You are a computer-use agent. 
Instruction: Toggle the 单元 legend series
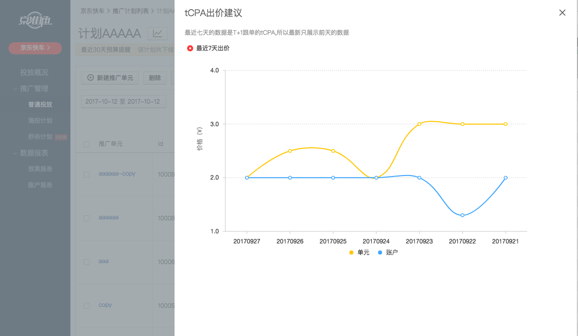point(359,253)
